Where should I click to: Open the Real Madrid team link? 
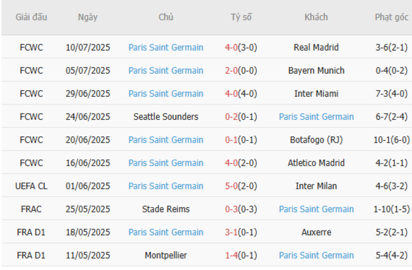316,48
